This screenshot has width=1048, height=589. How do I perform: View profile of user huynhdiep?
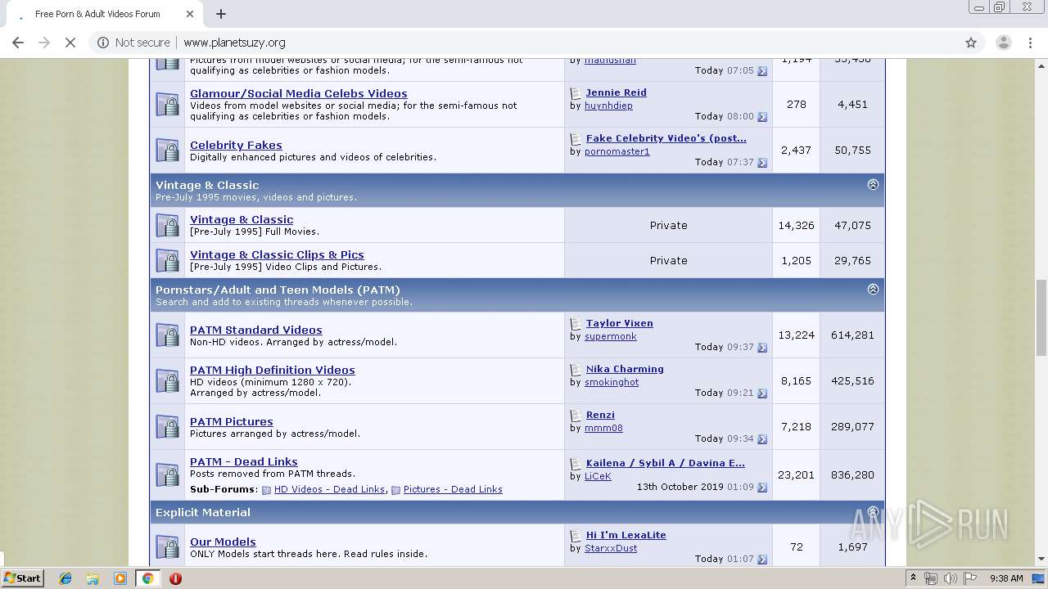[x=608, y=106]
